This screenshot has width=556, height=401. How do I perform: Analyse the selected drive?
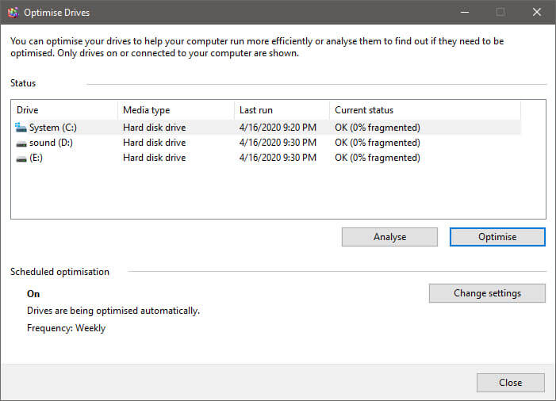pyautogui.click(x=389, y=237)
